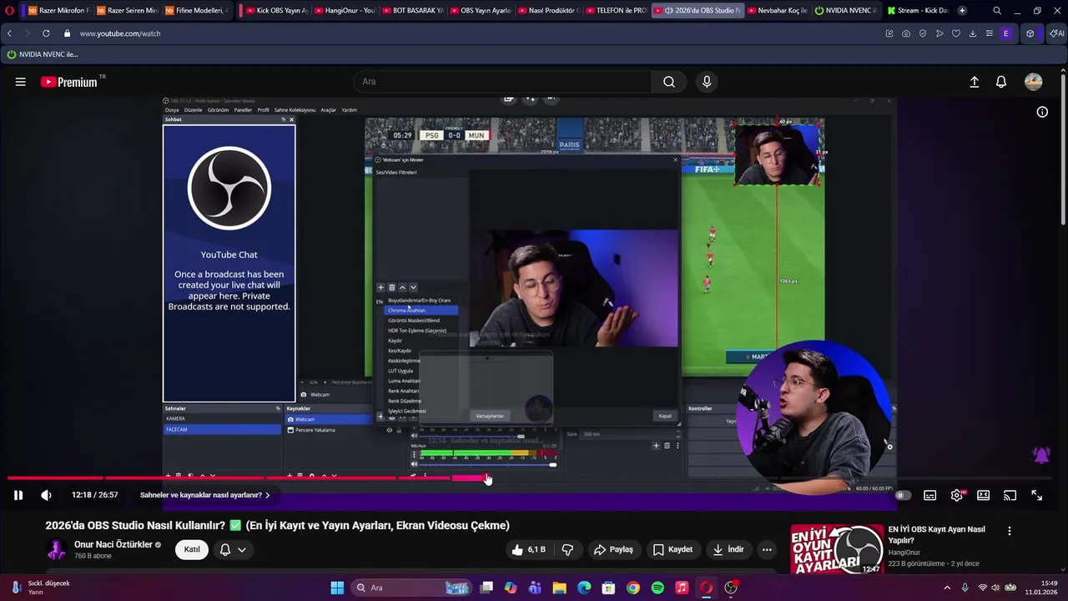Select LUT Uygula in OBS filter list
This screenshot has height=601, width=1068.
(400, 371)
